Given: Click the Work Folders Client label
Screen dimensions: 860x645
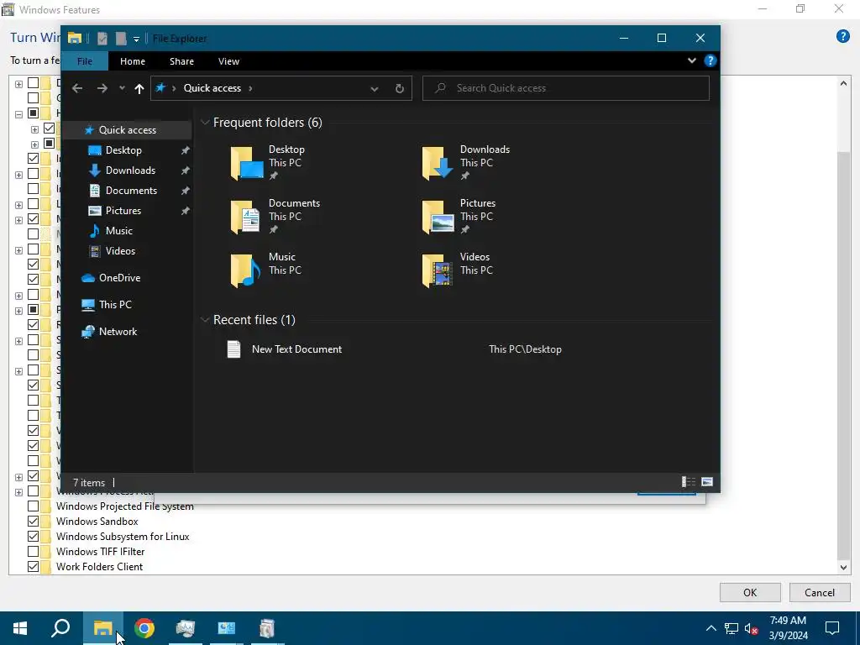Looking at the screenshot, I should (x=99, y=567).
